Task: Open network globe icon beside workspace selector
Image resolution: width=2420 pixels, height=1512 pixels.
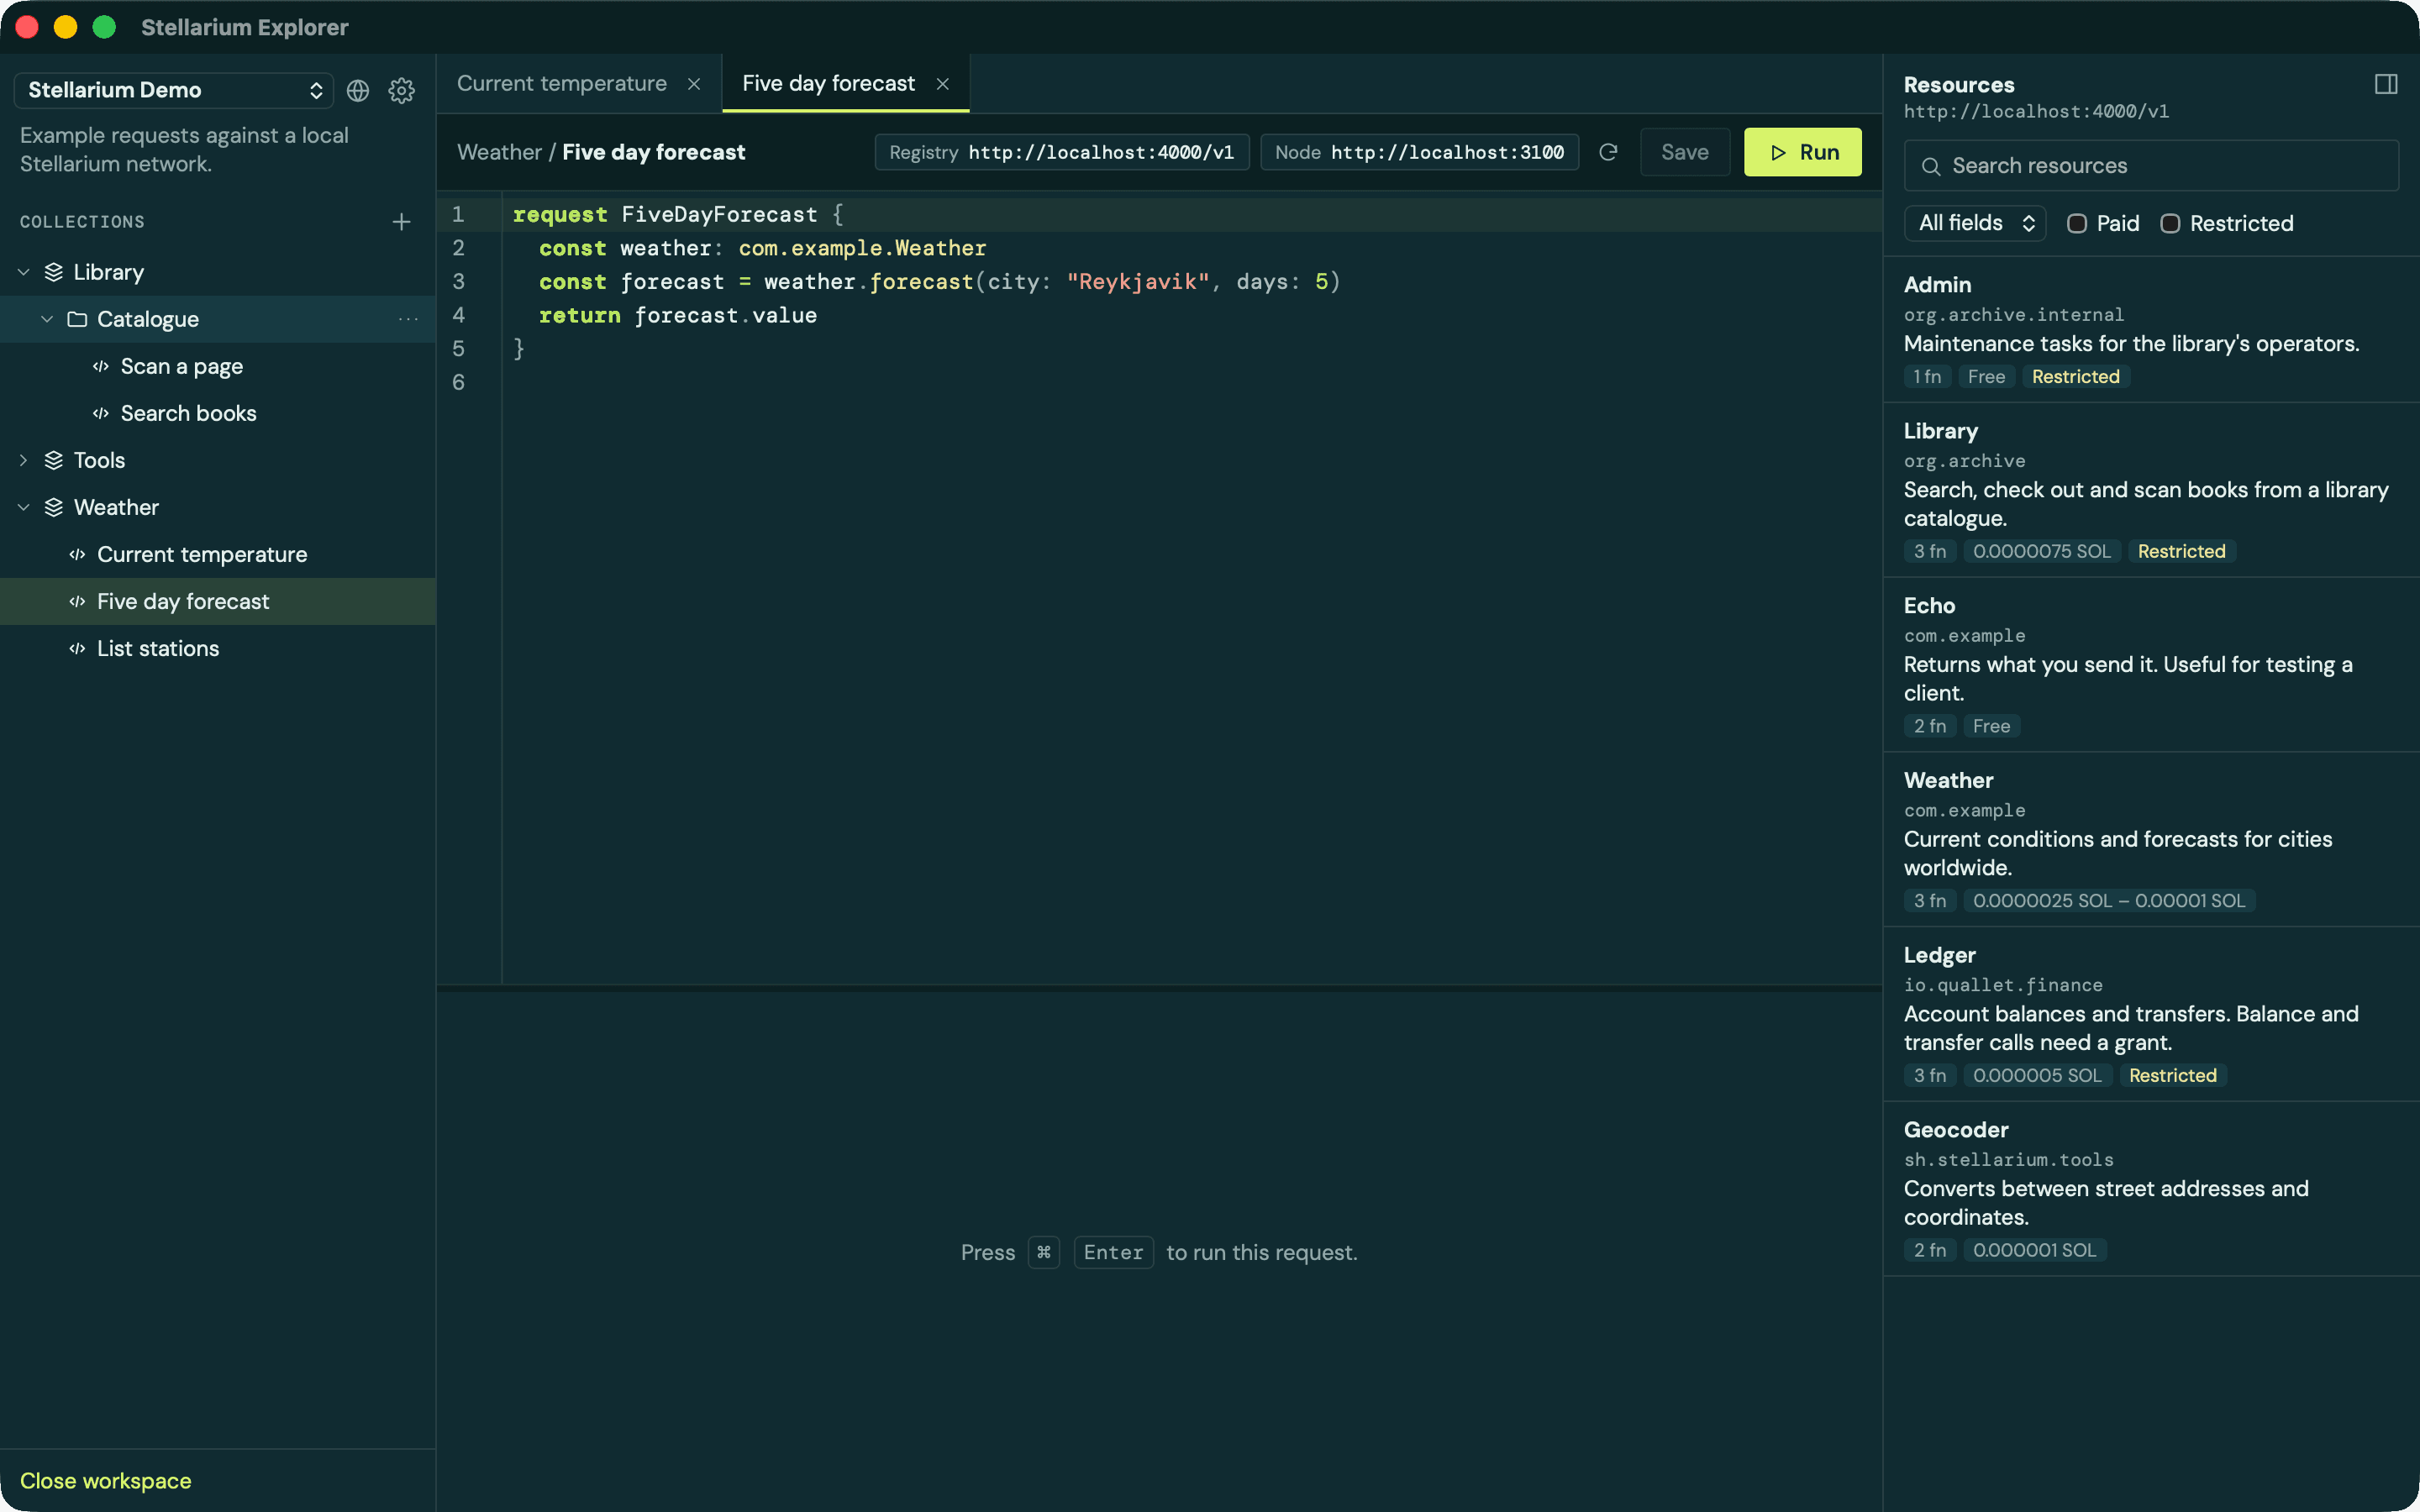Action: point(358,90)
